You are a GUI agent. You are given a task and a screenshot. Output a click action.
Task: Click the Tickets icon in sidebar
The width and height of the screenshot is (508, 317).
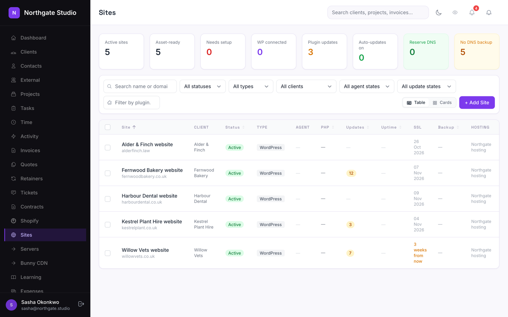[13, 193]
